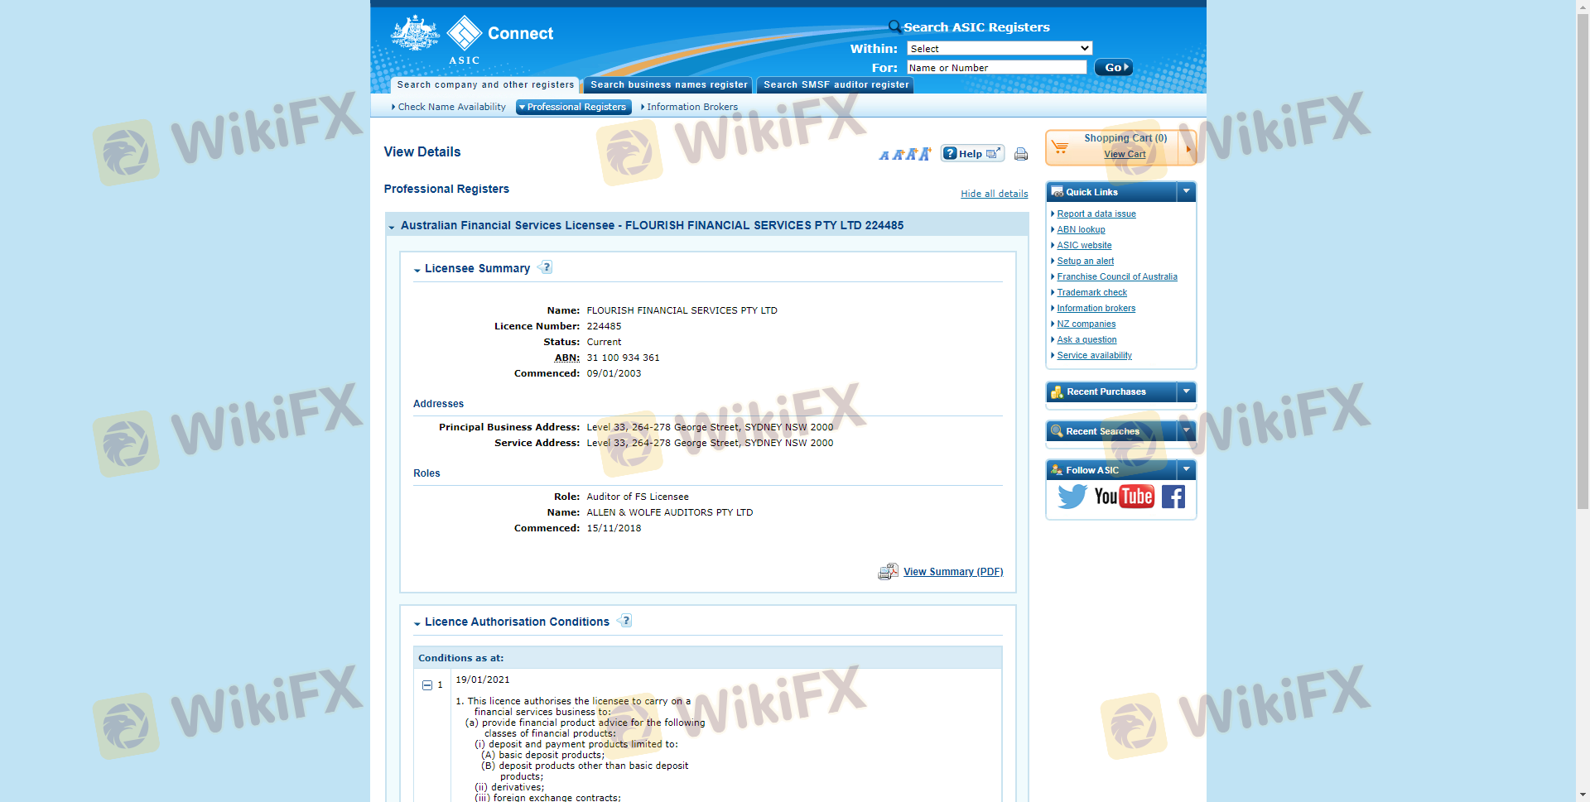Open Franchise Council of Australia link
The height and width of the screenshot is (802, 1590).
pos(1117,276)
